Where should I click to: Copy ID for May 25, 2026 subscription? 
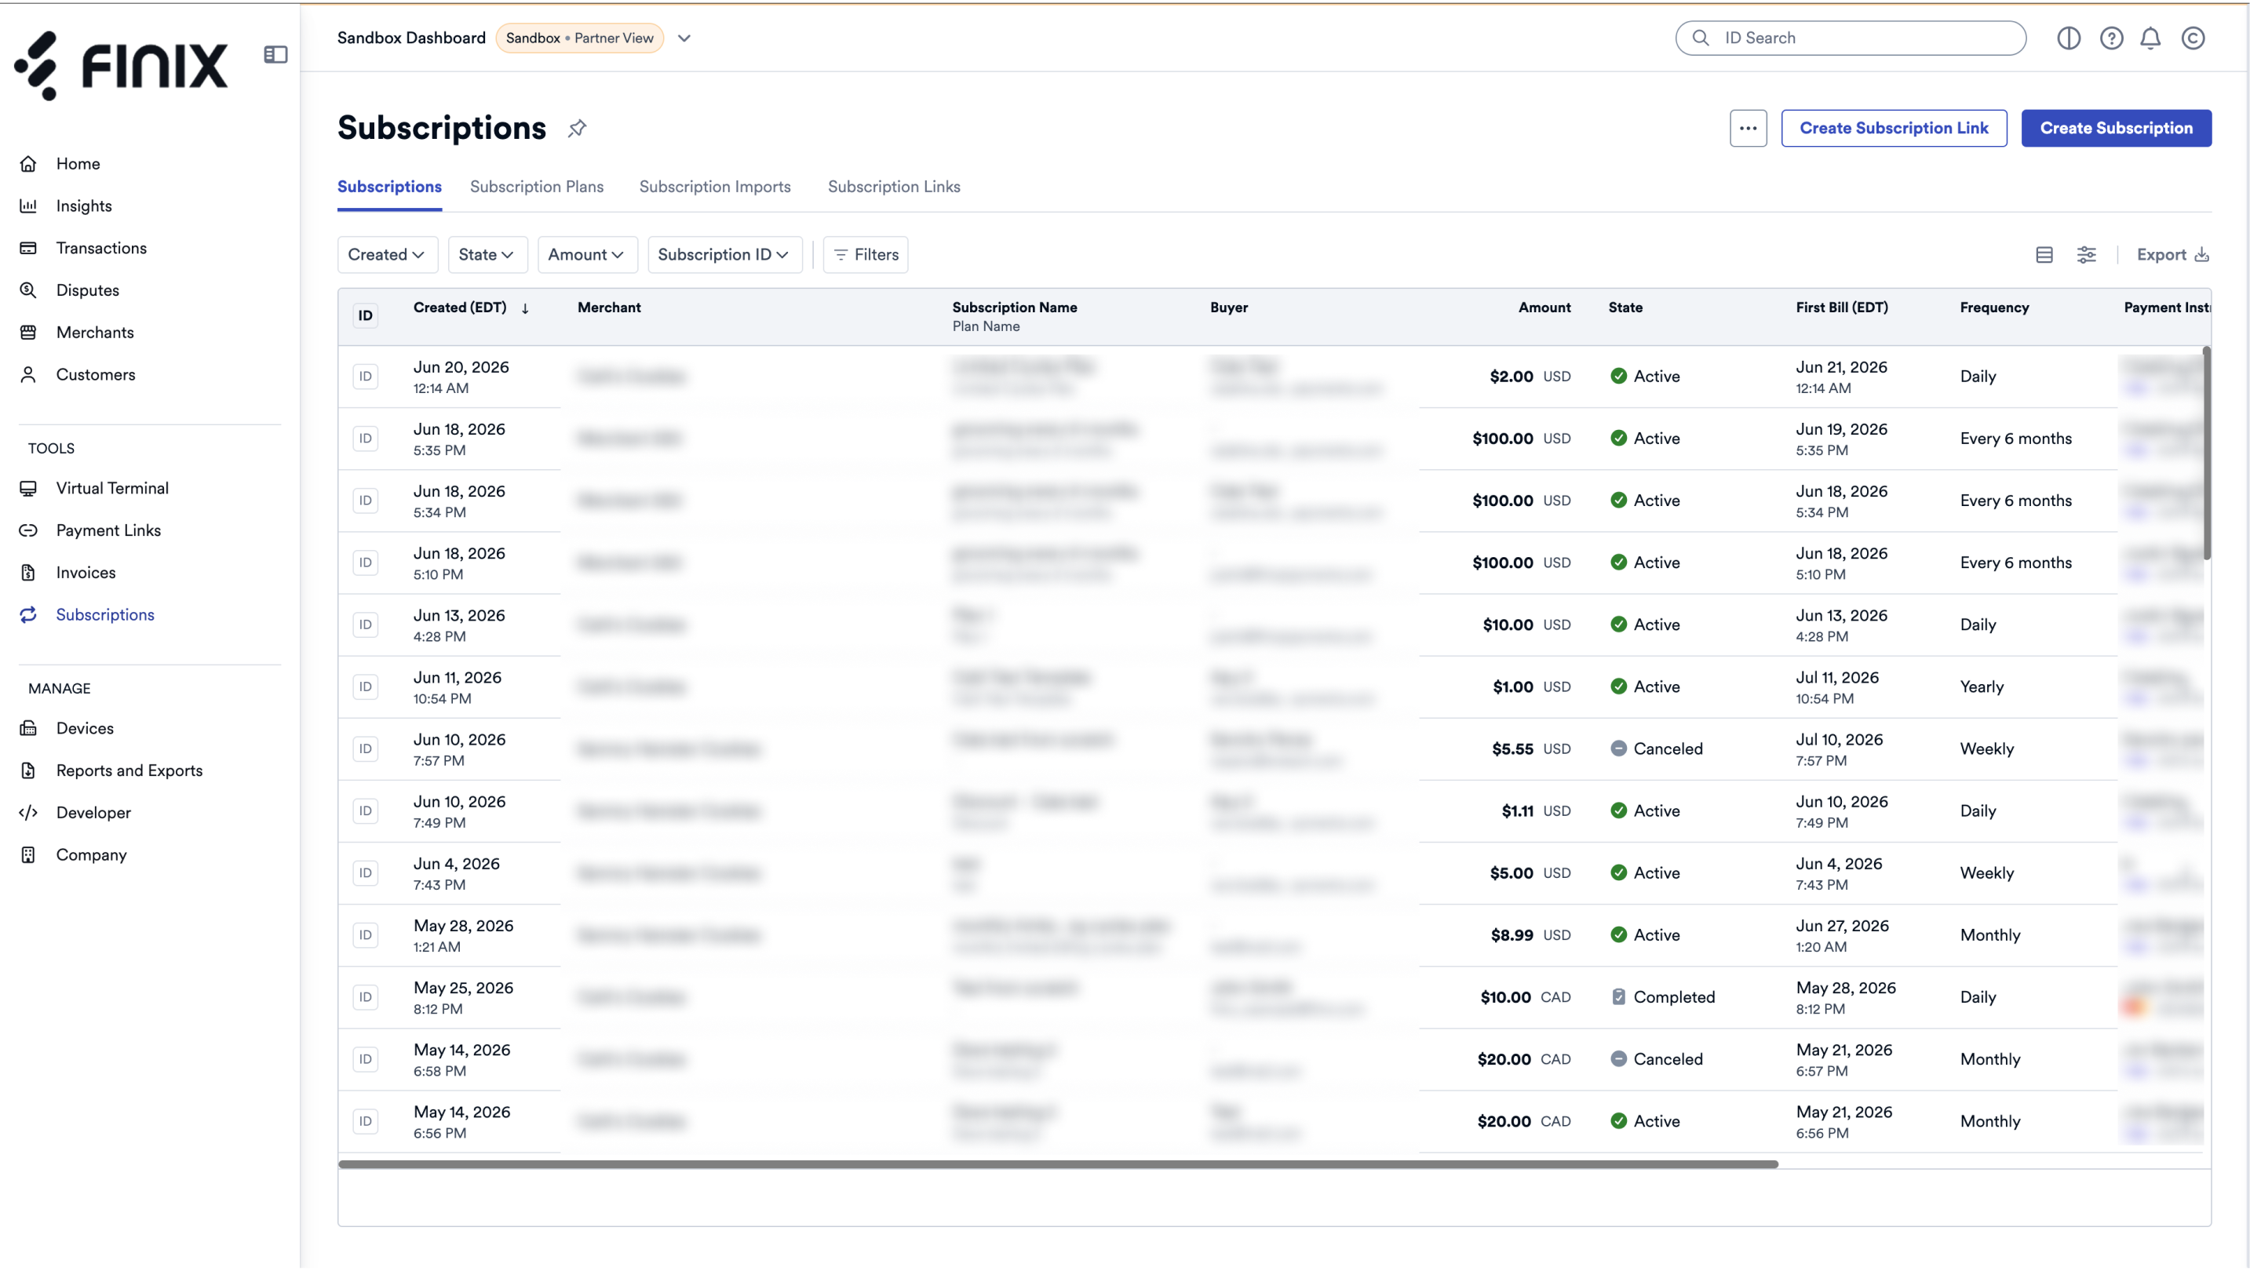[365, 997]
